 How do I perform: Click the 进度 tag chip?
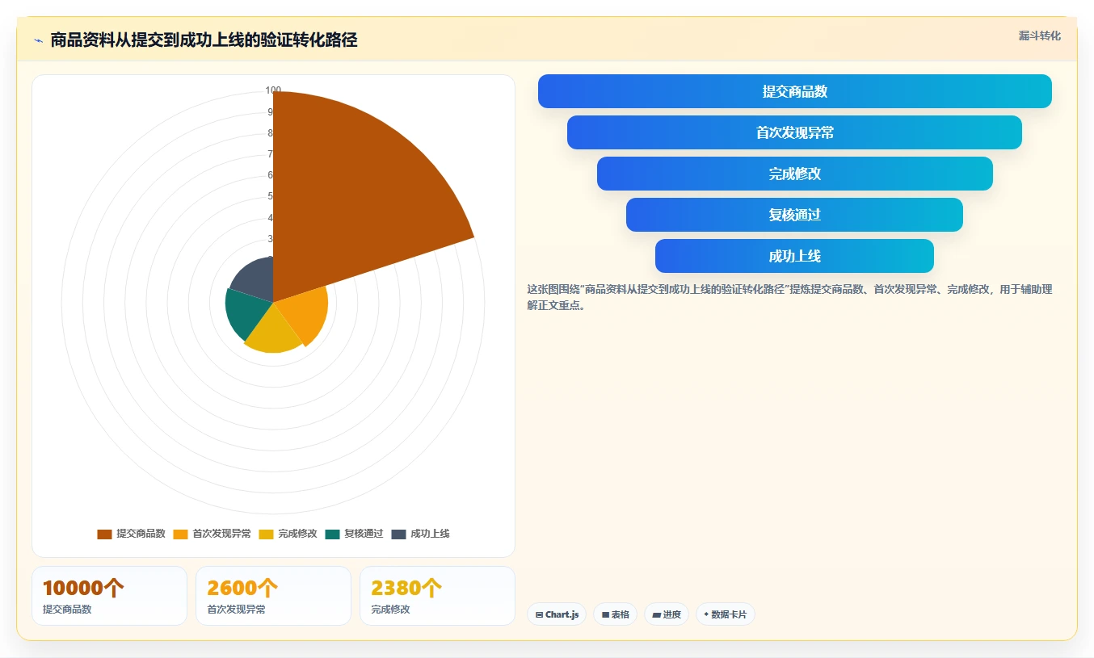[x=667, y=614]
